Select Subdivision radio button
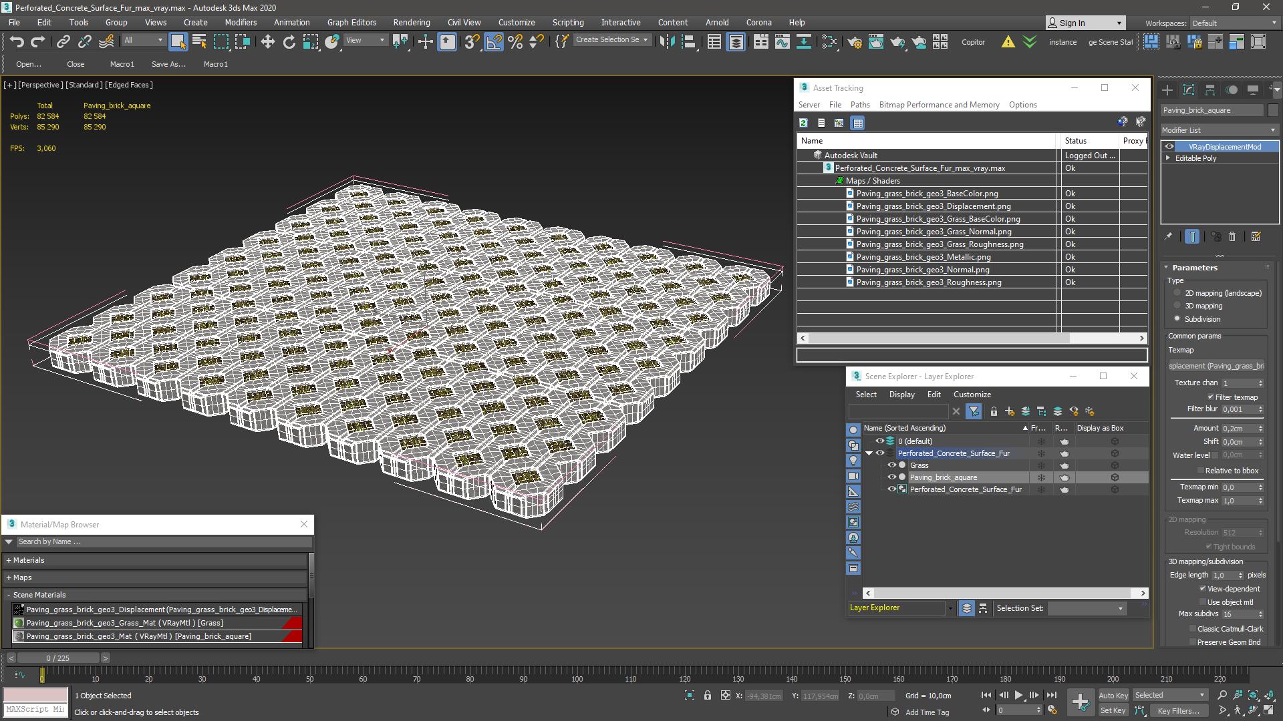 (1177, 318)
